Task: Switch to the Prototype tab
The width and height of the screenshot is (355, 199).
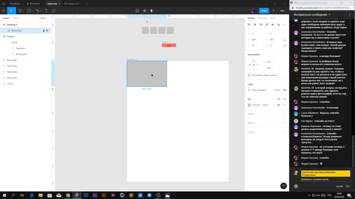Action: pos(262,18)
